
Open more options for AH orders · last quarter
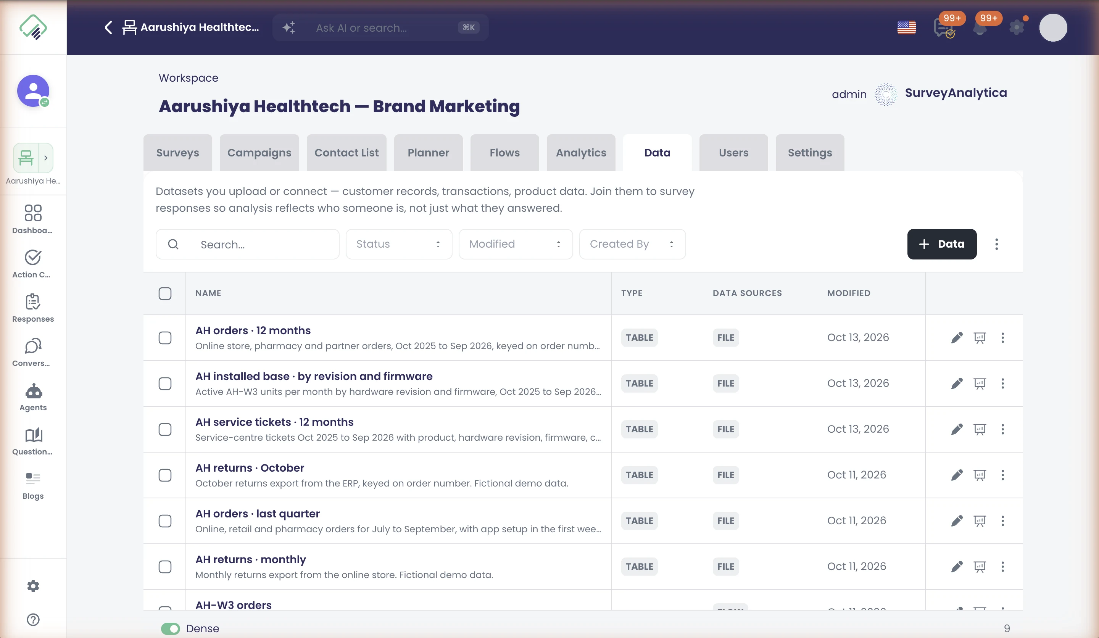1002,521
